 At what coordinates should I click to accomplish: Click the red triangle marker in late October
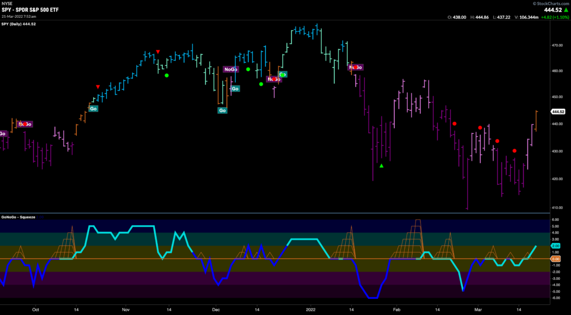[98, 86]
